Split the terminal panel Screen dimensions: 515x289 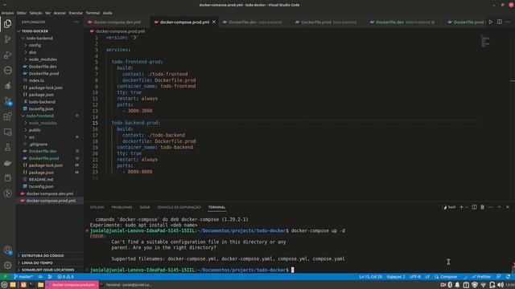coord(474,207)
